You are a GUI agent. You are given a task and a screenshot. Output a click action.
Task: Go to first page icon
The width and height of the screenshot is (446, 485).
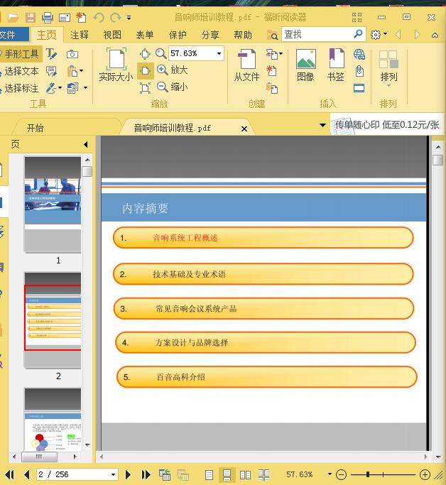[10, 474]
